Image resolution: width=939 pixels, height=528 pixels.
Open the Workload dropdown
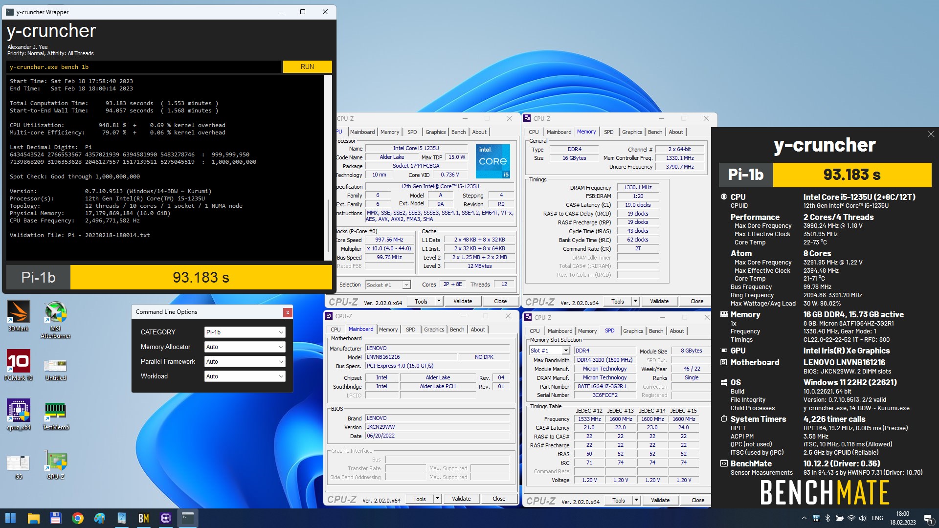click(245, 376)
